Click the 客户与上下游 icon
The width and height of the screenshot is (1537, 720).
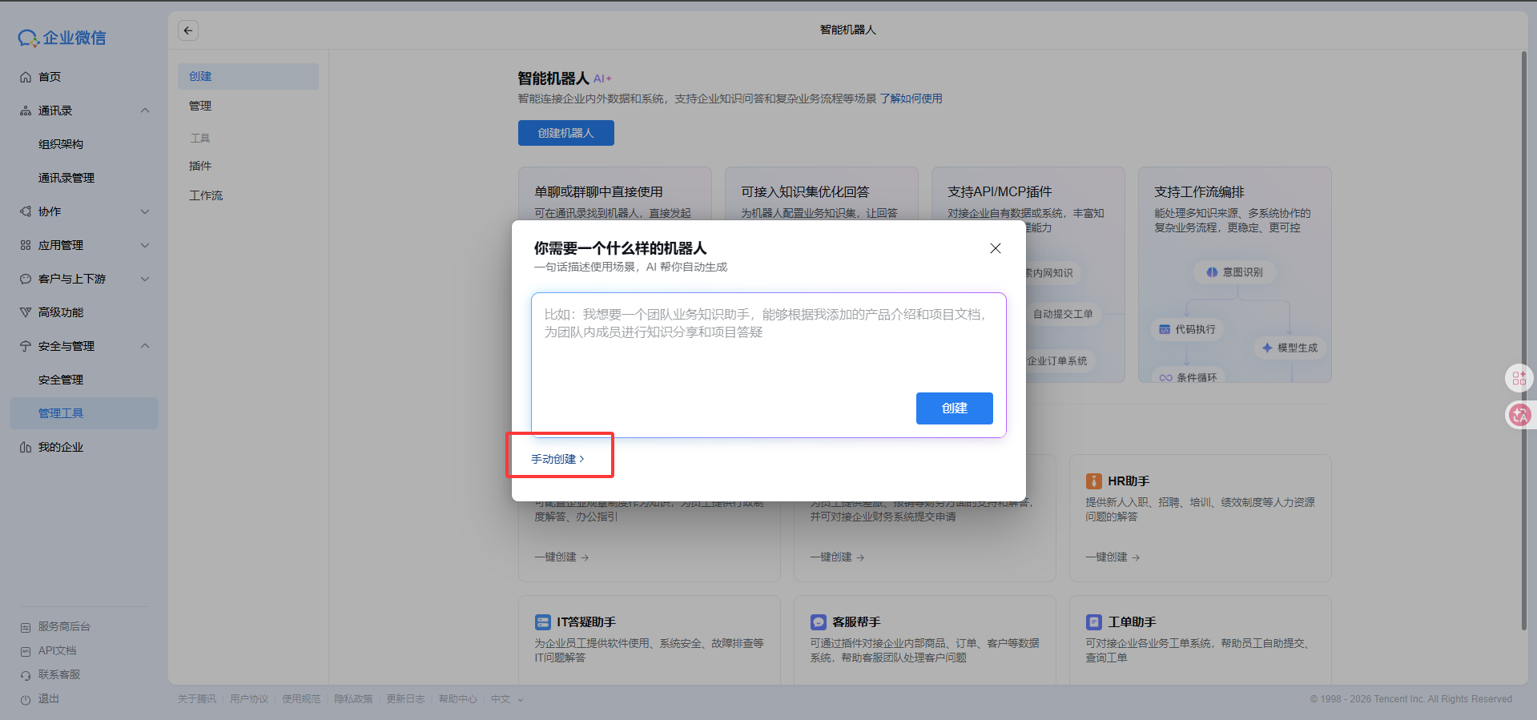click(26, 279)
